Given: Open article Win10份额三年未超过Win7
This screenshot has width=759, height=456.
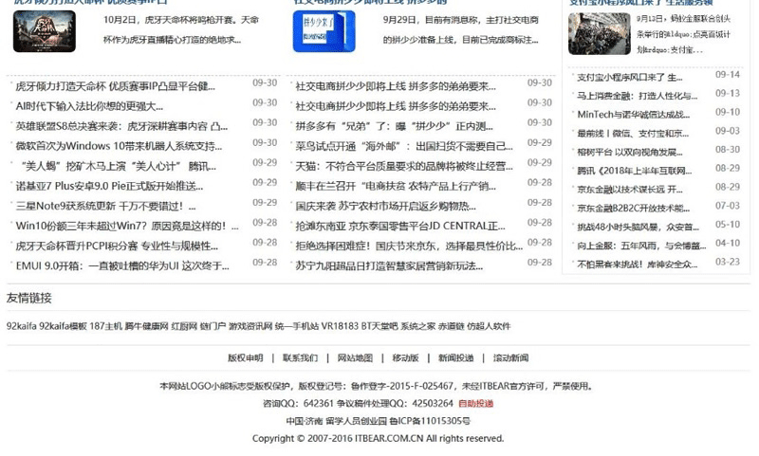Looking at the screenshot, I should (x=127, y=226).
